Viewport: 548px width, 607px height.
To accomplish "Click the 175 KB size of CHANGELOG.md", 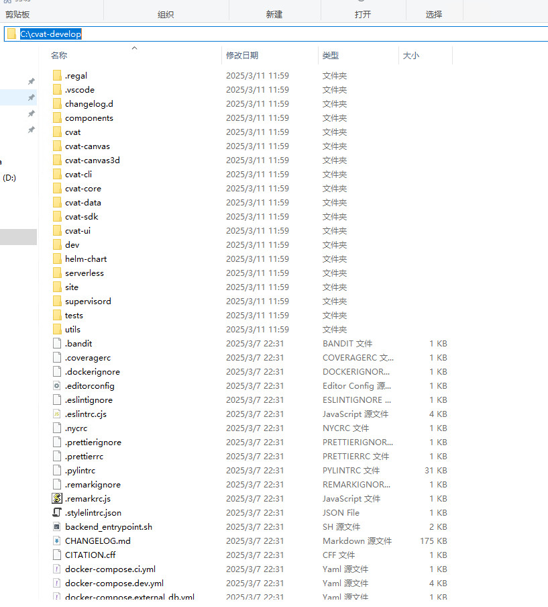I will (x=433, y=541).
